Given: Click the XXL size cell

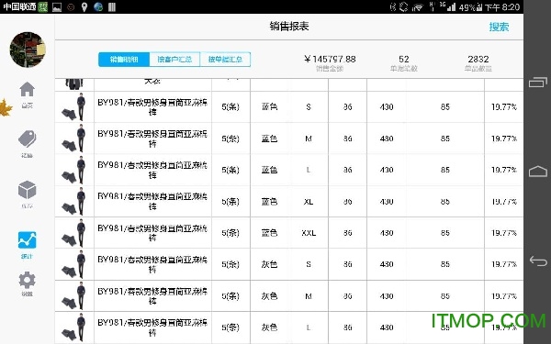Looking at the screenshot, I should point(309,233).
